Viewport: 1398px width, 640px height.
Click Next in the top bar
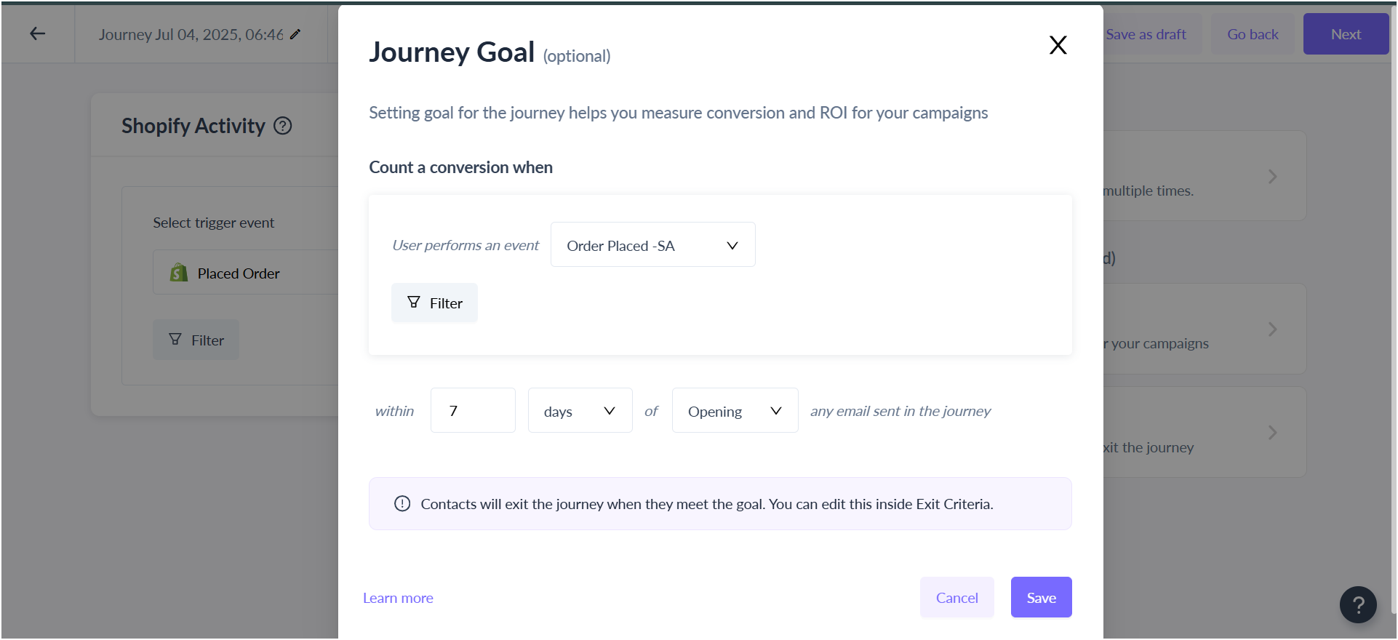(1346, 34)
